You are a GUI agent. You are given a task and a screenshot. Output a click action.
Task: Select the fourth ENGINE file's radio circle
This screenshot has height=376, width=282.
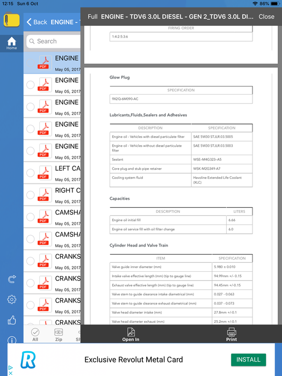tap(31, 129)
